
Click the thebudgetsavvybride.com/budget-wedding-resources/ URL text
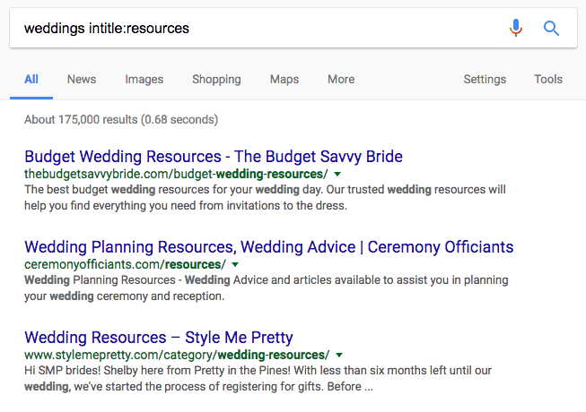(x=176, y=174)
